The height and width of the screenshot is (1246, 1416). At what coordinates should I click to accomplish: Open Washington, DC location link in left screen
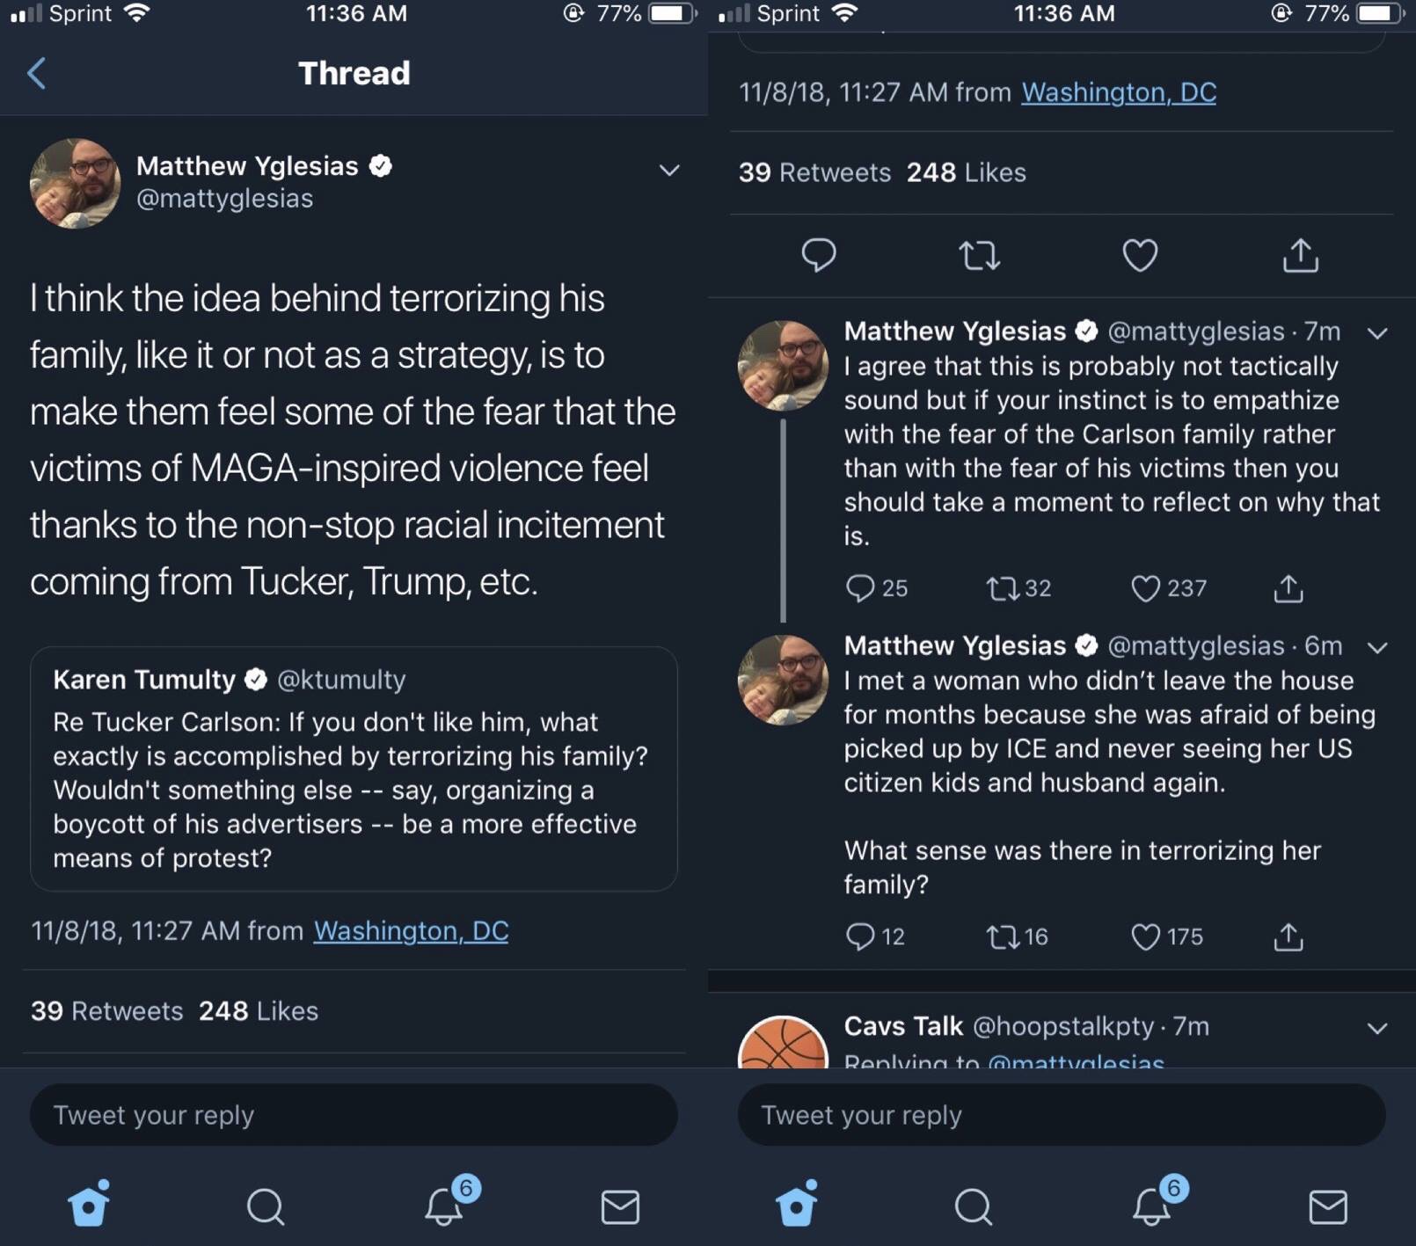click(x=411, y=930)
